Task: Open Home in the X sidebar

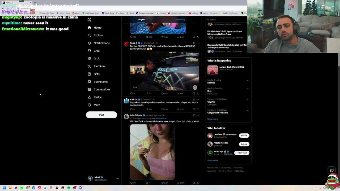Action: (95, 28)
